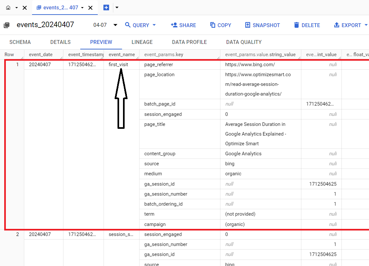Switch to the SCHEMA tab

pos(20,42)
